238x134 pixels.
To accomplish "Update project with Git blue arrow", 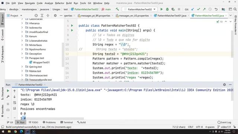I will pos(193,9).
